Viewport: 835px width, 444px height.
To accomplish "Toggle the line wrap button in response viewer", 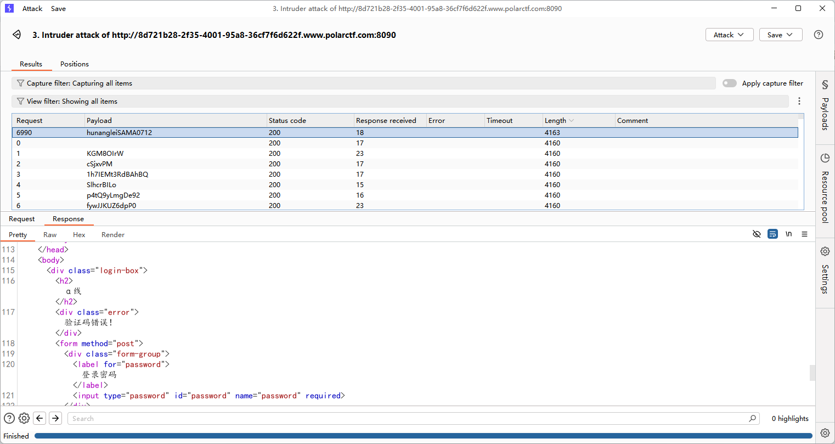I will click(772, 234).
